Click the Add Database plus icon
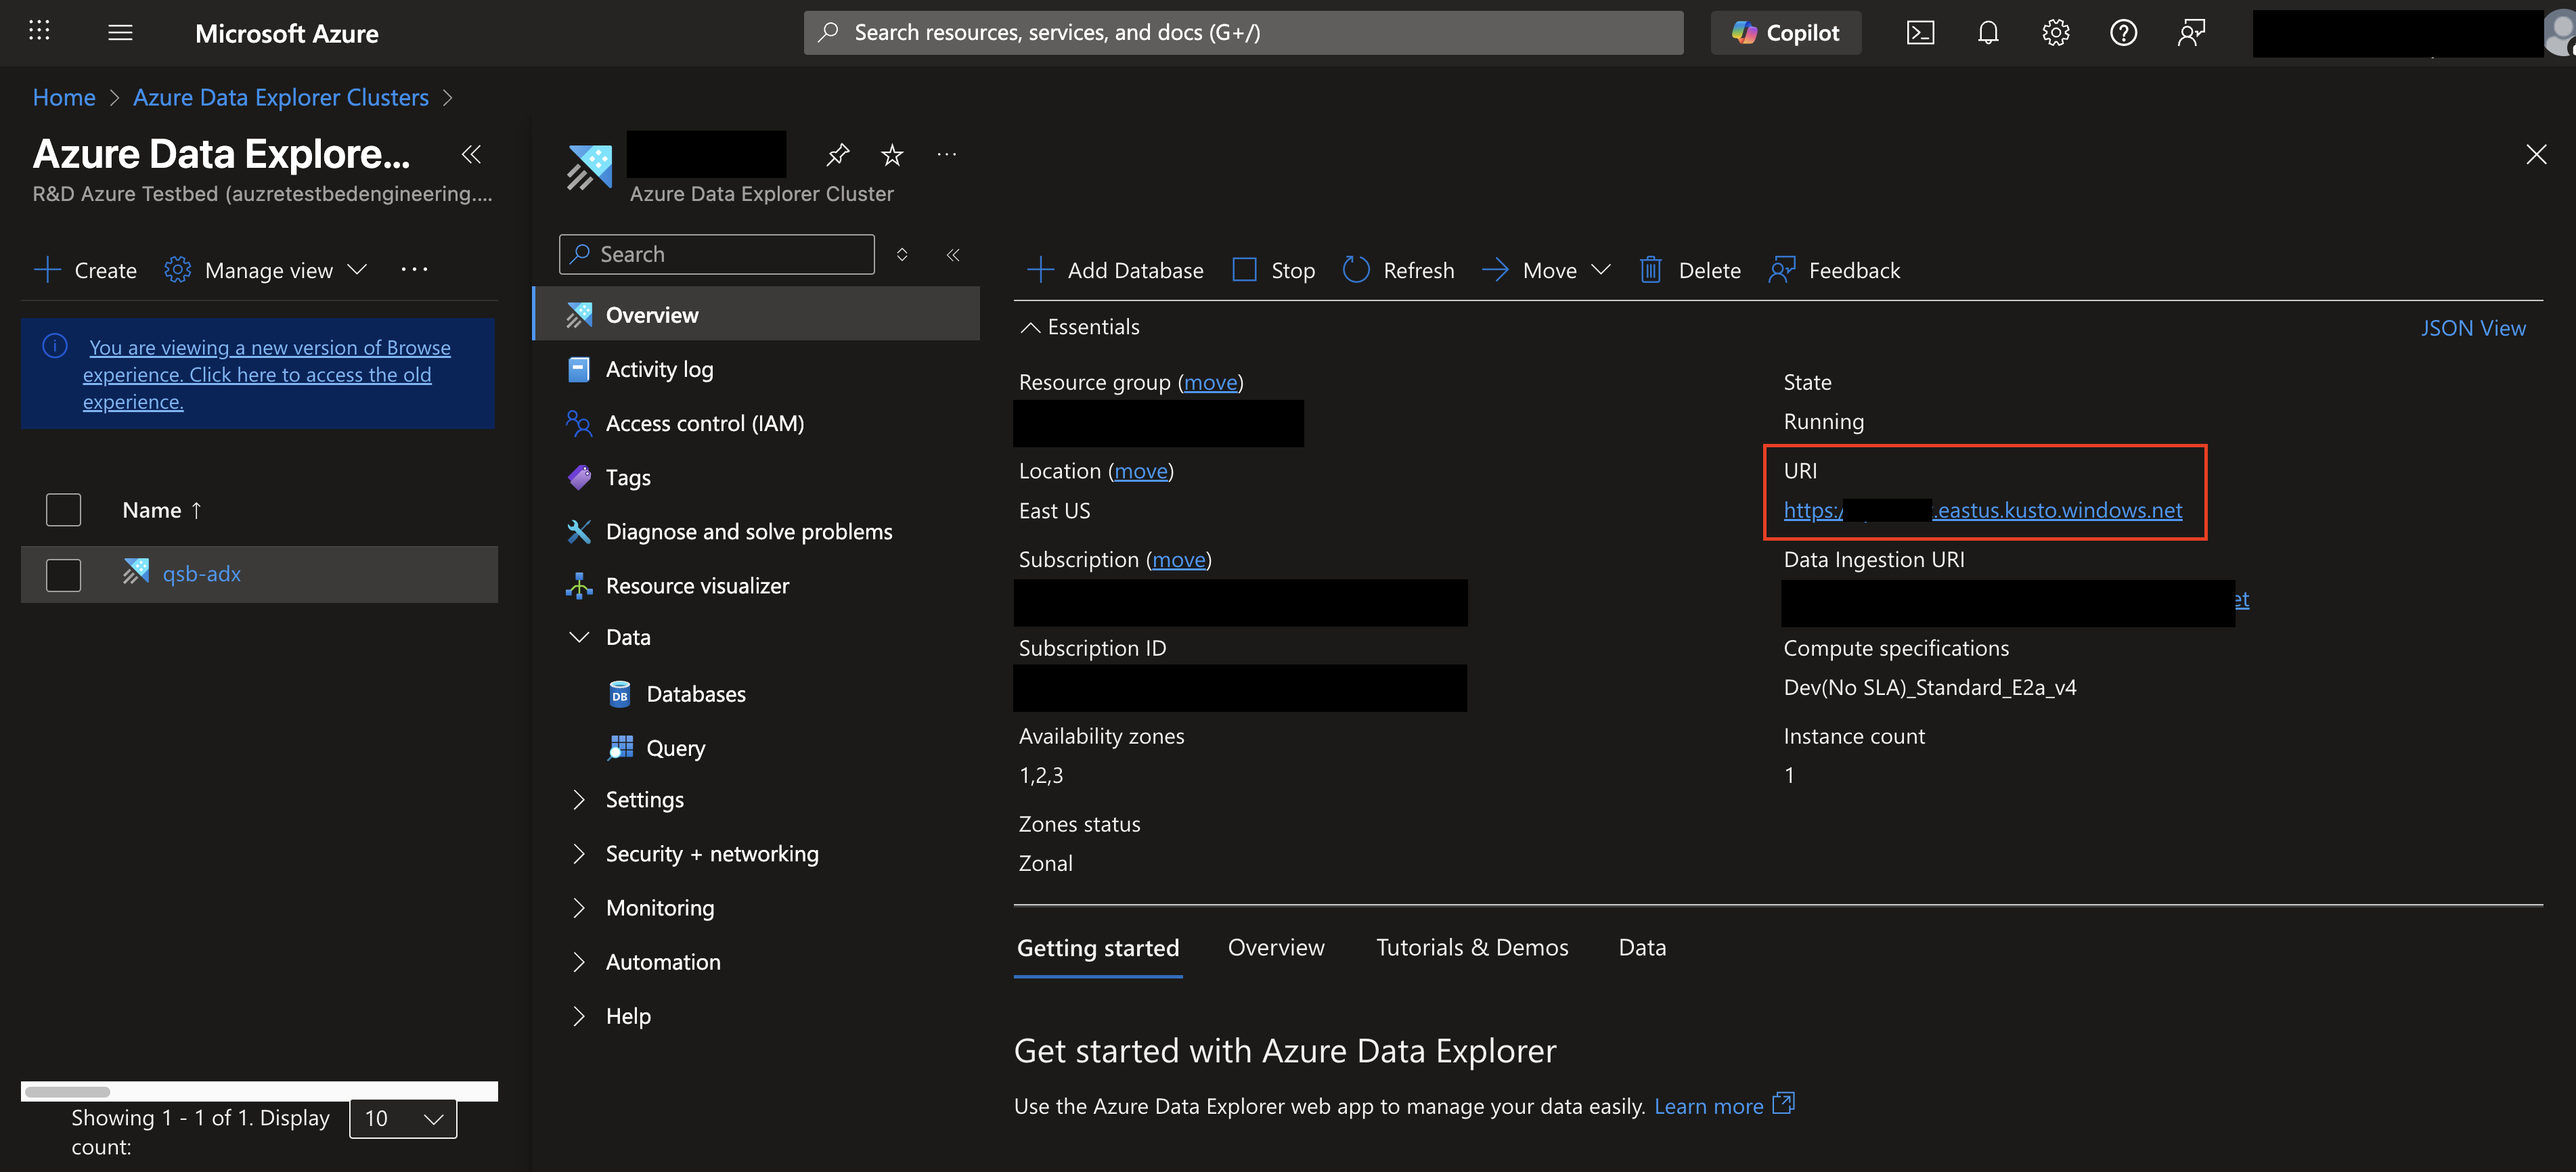The width and height of the screenshot is (2576, 1172). click(1040, 270)
